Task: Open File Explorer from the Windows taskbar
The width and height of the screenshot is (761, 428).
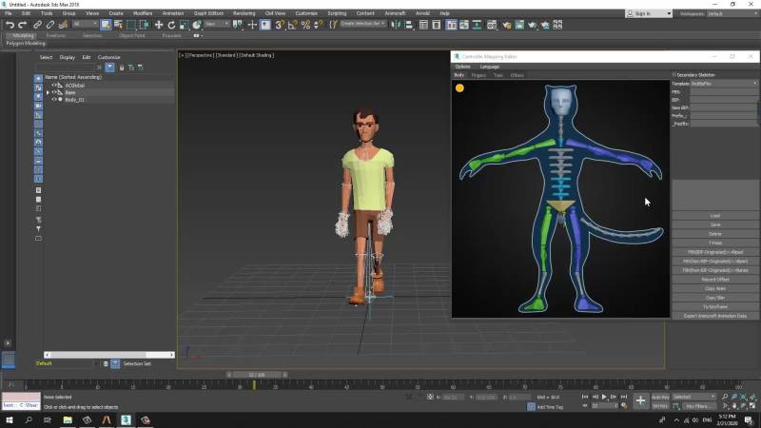Action: 68,419
